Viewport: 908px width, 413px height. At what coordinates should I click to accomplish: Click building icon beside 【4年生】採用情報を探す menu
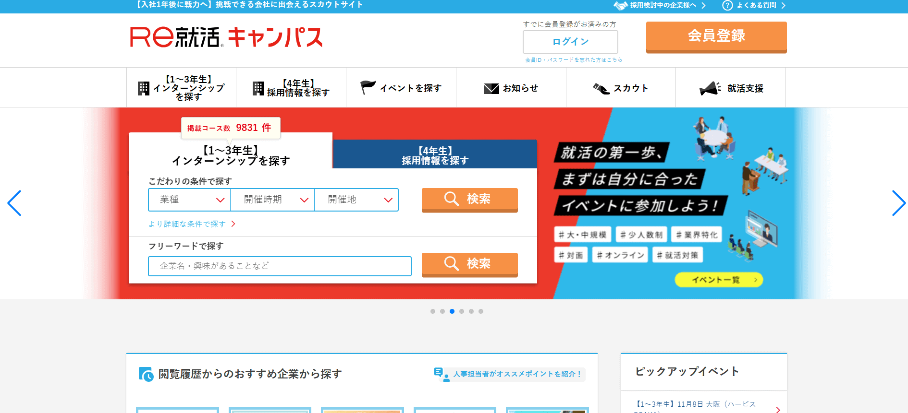tap(258, 88)
